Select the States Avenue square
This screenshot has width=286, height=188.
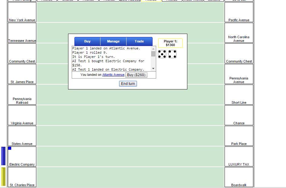point(22,136)
